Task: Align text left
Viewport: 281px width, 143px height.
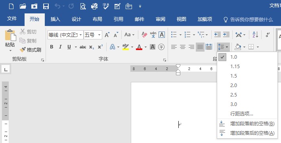Action: click(174, 47)
